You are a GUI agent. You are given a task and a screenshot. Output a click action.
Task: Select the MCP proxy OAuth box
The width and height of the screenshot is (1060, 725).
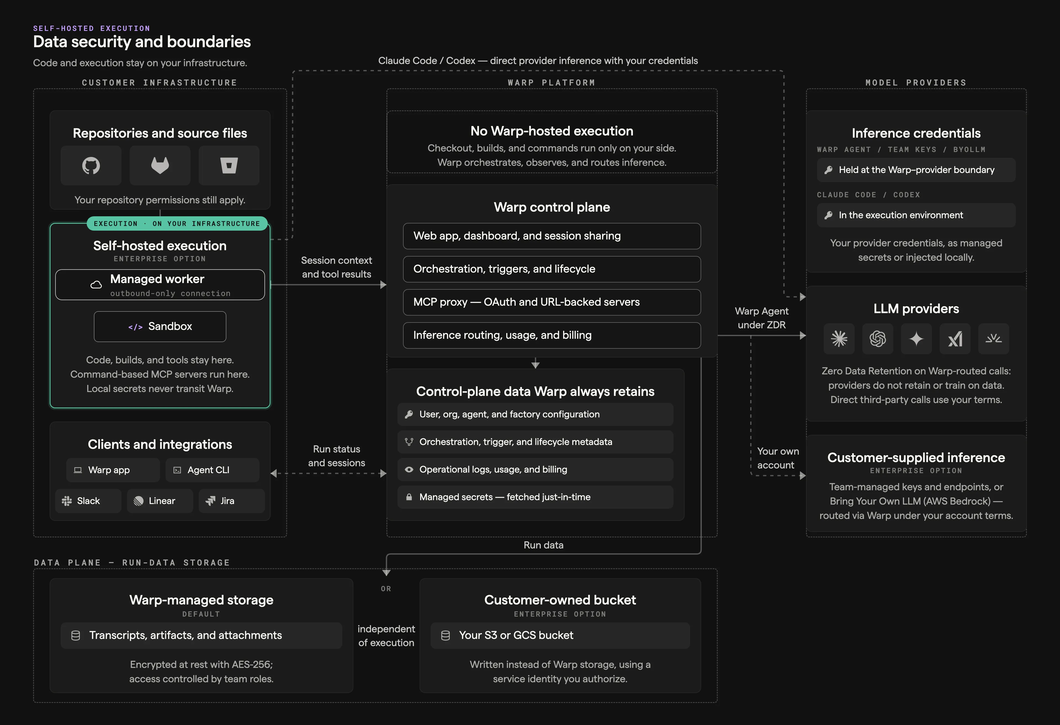552,302
